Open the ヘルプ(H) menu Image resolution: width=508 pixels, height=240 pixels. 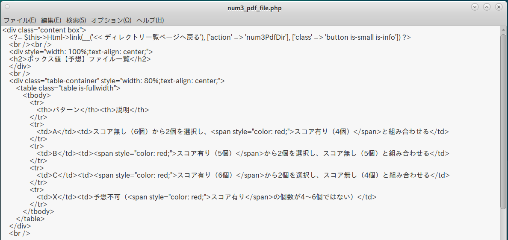click(150, 20)
